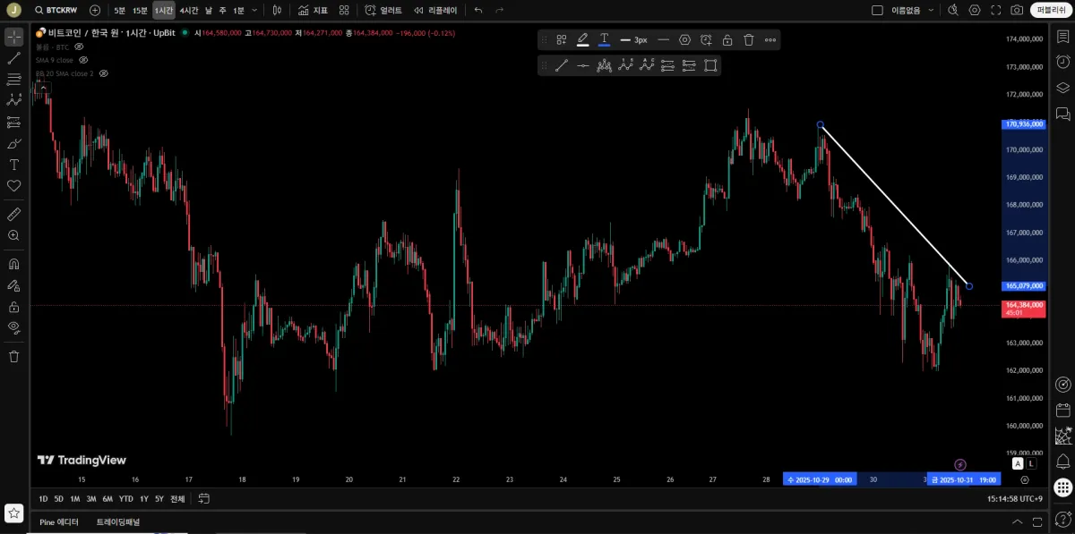The image size is (1075, 534).
Task: Open the user profile avatar menu
Action: [13, 10]
